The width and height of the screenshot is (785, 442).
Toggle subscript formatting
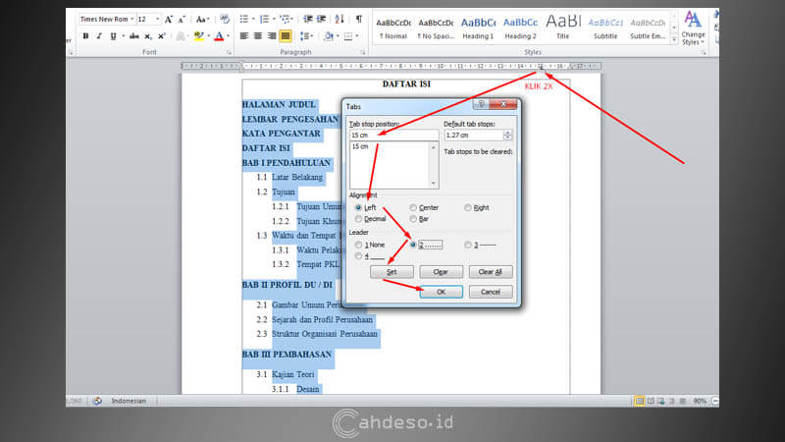point(148,36)
